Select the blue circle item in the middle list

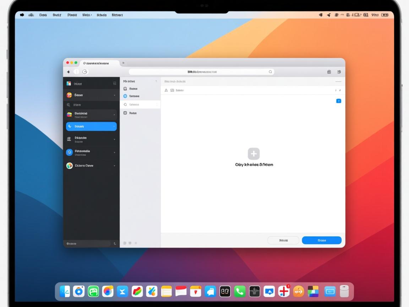coord(125,96)
